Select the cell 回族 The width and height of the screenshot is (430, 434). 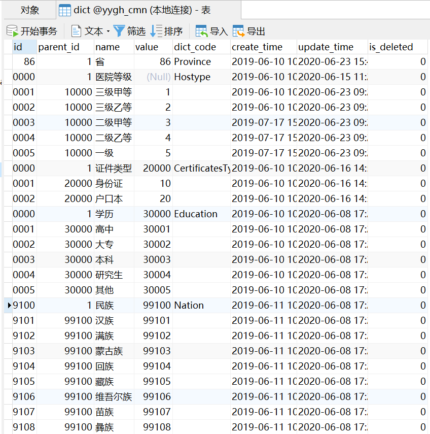[114, 366]
